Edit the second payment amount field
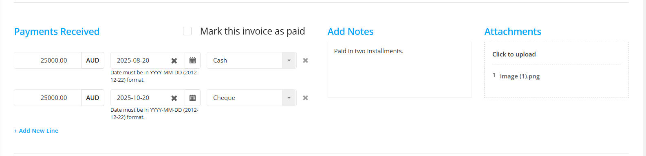646x156 pixels. pyautogui.click(x=48, y=98)
